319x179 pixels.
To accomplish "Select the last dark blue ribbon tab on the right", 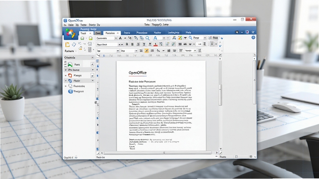I will 188,32.
